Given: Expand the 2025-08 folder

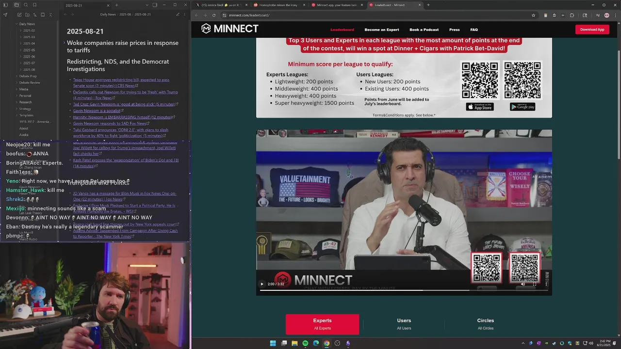Looking at the screenshot, I should pos(29,69).
